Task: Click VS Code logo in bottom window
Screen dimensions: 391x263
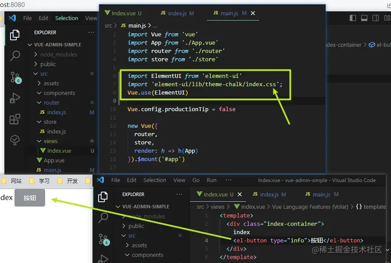Action: 100,180
